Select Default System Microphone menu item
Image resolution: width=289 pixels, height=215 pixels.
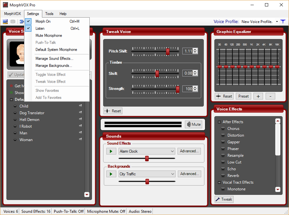[57, 50]
